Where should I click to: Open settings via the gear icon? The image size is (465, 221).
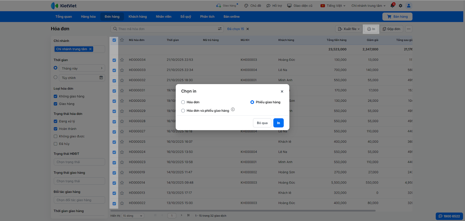400,6
